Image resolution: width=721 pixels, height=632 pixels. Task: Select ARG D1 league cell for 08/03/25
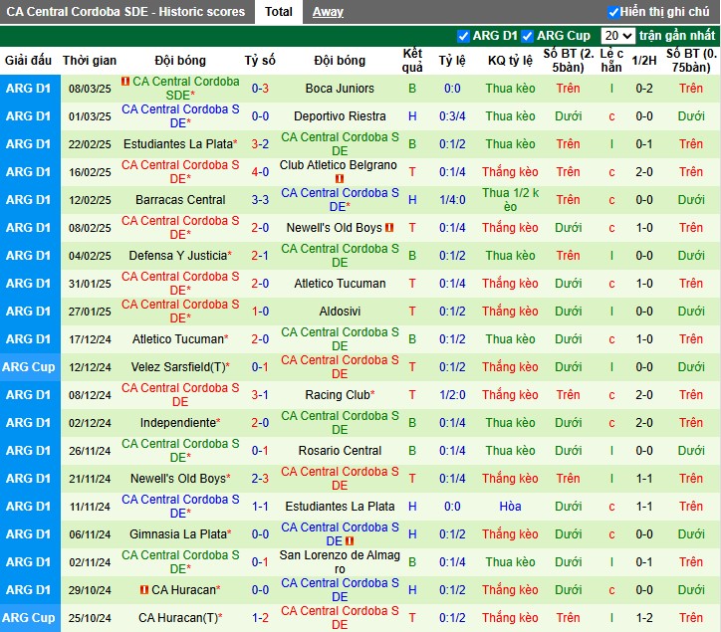pos(29,89)
